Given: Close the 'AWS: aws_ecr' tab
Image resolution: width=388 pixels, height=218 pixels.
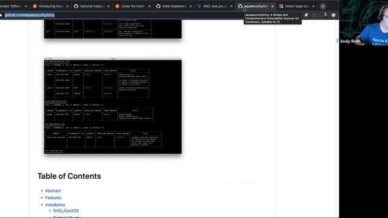Looking at the screenshot, I should (x=232, y=6).
